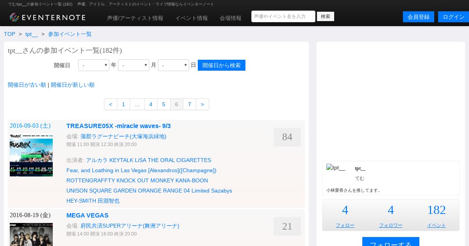Screen dimensions: 469x246
Task: Open performer LiSA
Action: (x=140, y=160)
